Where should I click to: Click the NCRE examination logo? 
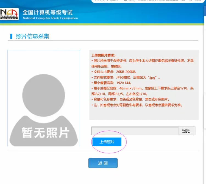[x=9, y=14]
